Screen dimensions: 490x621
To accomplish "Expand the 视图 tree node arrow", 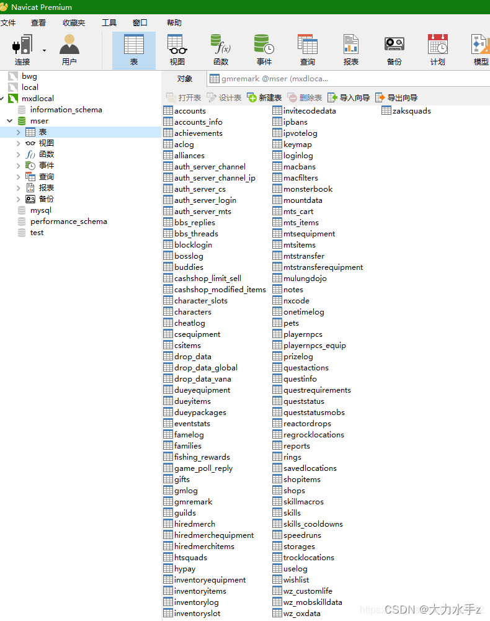I will tap(18, 143).
